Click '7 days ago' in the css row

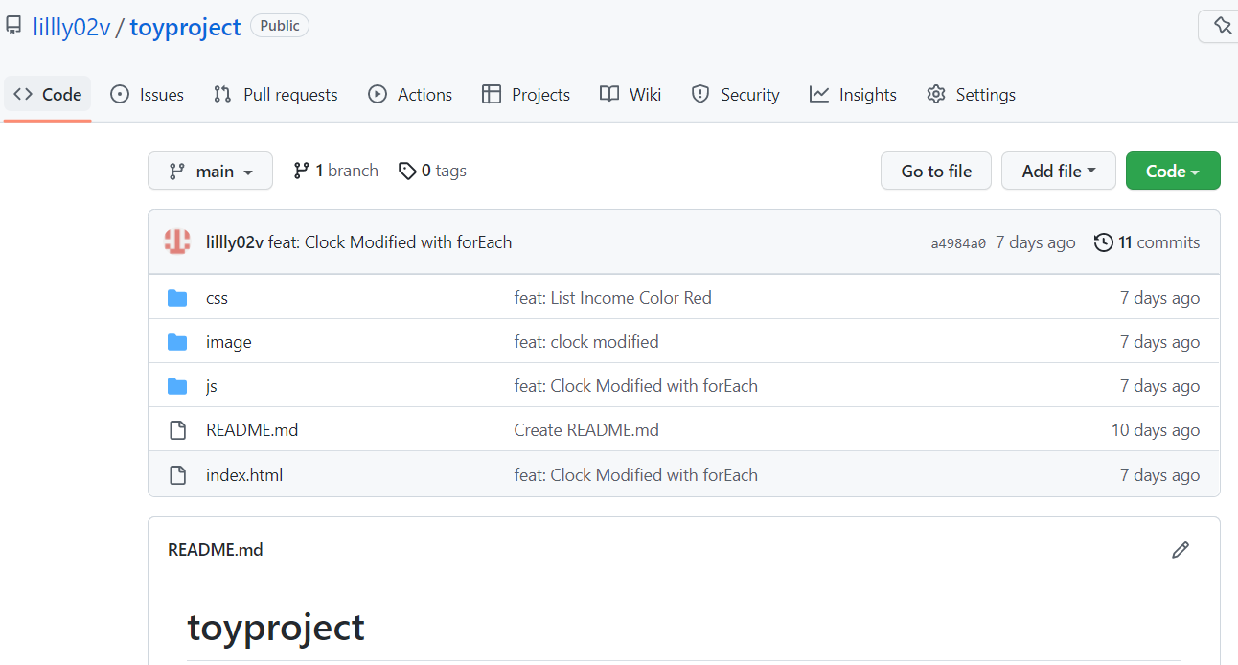(x=1159, y=298)
